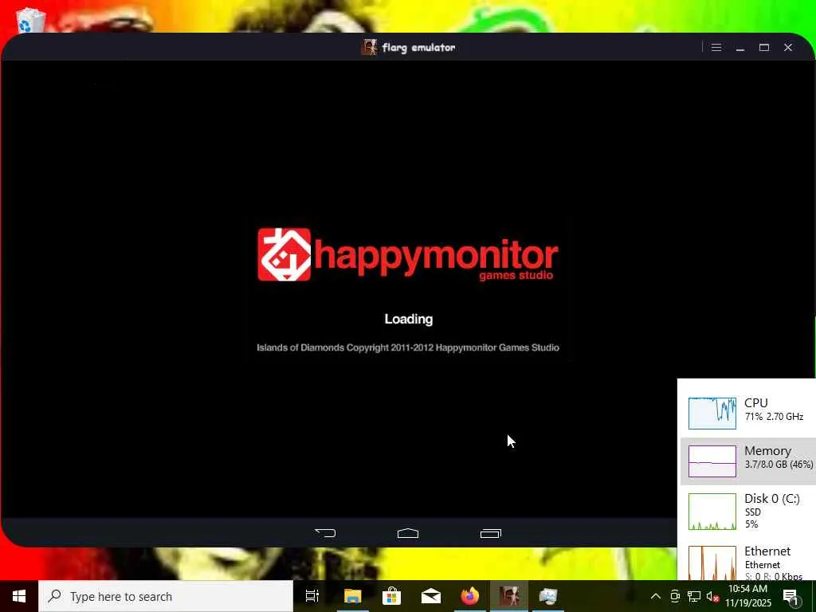Open Mail app from taskbar
This screenshot has width=816, height=612.
[431, 596]
